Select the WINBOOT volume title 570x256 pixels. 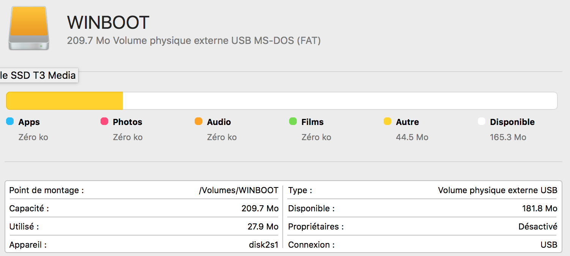click(x=108, y=23)
